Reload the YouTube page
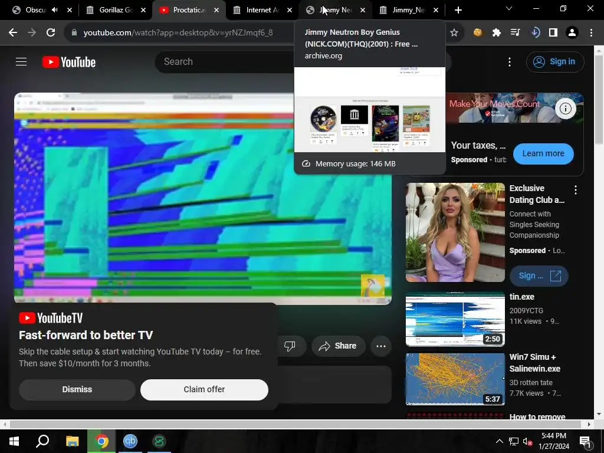The height and width of the screenshot is (453, 604). 51,33
